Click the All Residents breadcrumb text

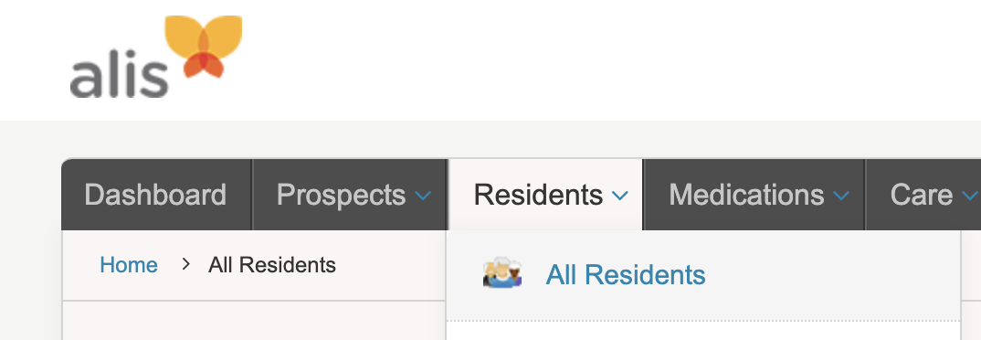272,265
